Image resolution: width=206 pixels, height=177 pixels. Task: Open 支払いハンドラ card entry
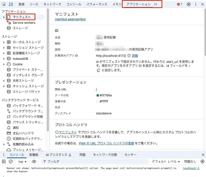(20, 133)
